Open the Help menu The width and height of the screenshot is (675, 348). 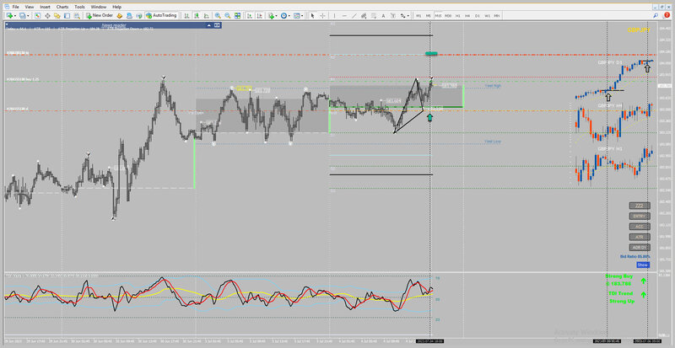click(116, 7)
